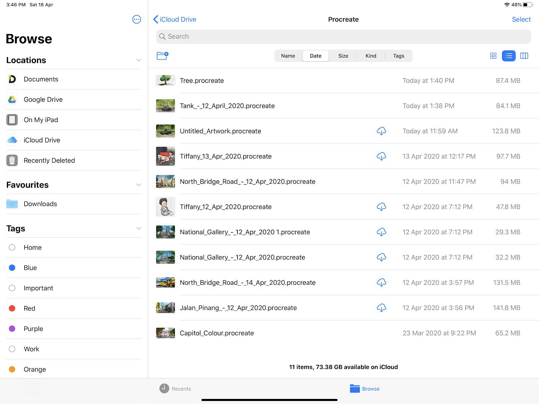Sort files by Date

tap(316, 56)
